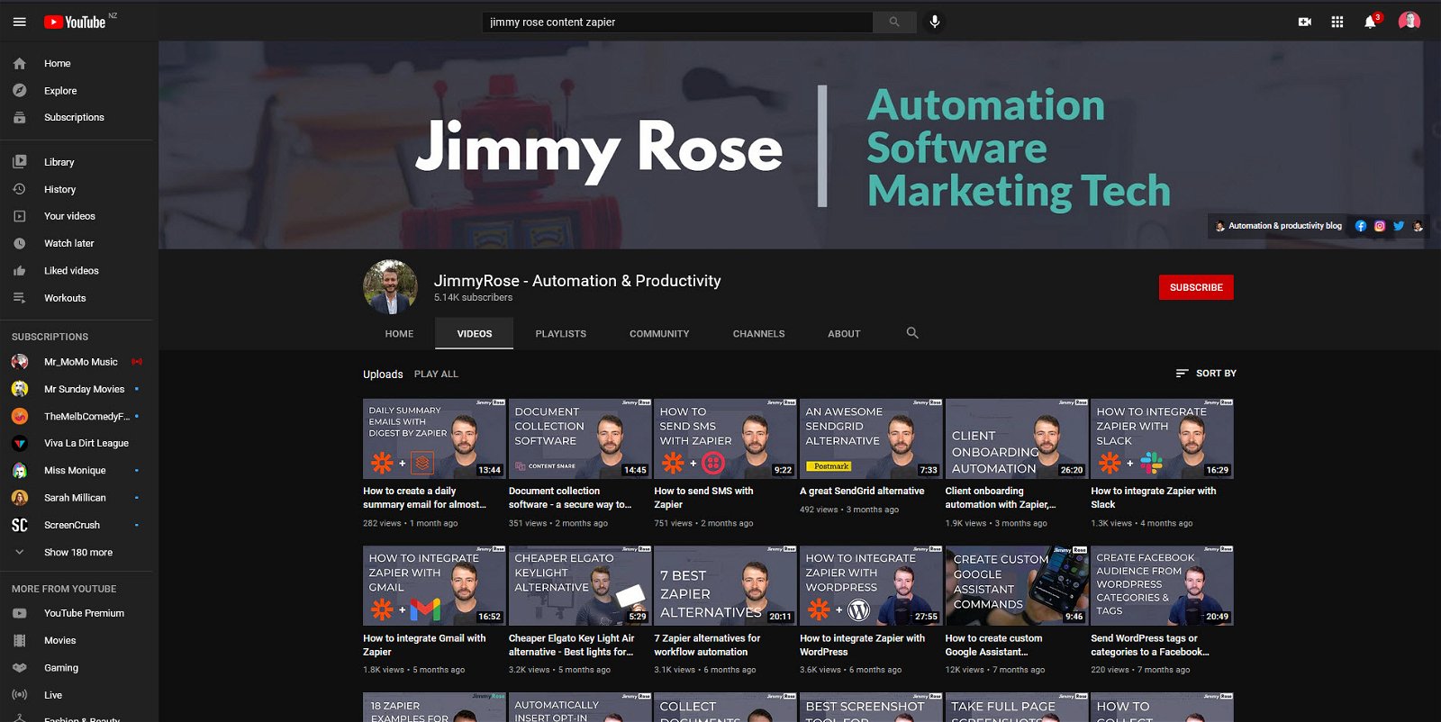1441x722 pixels.
Task: Start voice search with microphone
Action: (935, 22)
